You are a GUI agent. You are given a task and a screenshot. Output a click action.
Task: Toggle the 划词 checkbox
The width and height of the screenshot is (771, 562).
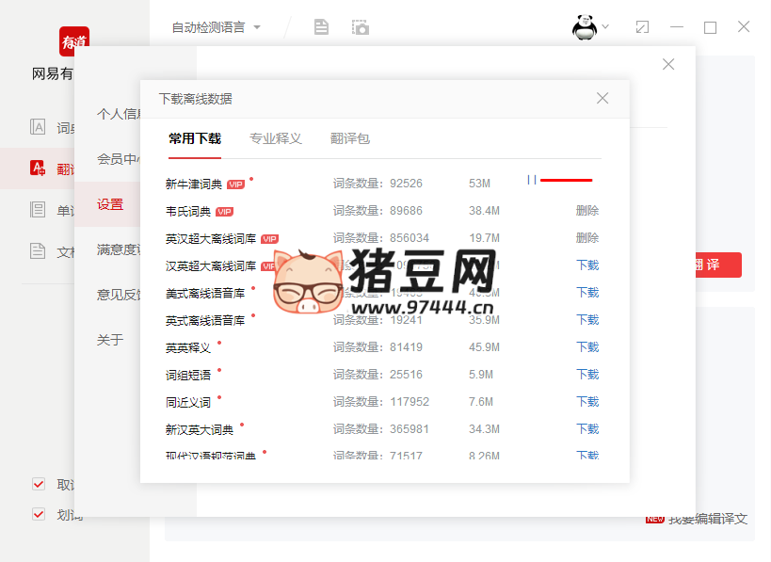click(x=39, y=514)
